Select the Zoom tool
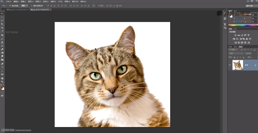This screenshot has height=133, width=258. pyautogui.click(x=2, y=82)
